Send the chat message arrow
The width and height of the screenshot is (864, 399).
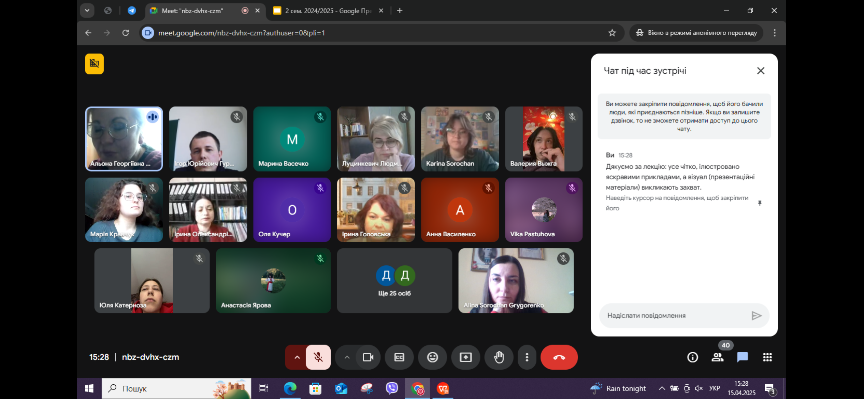[x=756, y=315]
